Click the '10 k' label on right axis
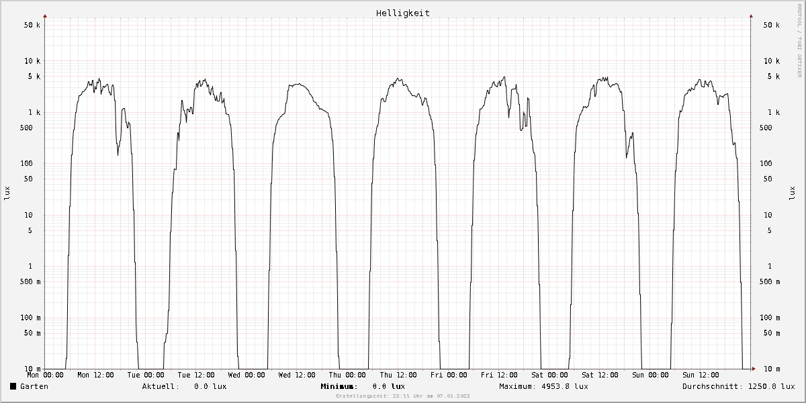This screenshot has height=403, width=806. pos(771,61)
